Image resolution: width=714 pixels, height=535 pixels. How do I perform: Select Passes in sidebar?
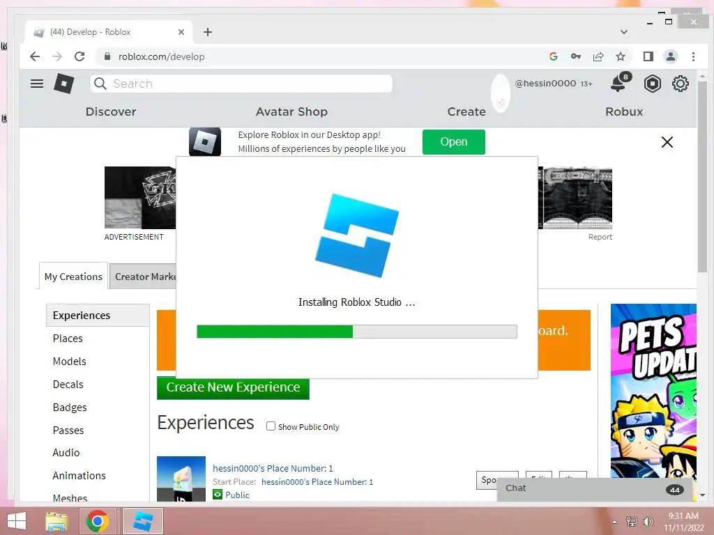68,431
